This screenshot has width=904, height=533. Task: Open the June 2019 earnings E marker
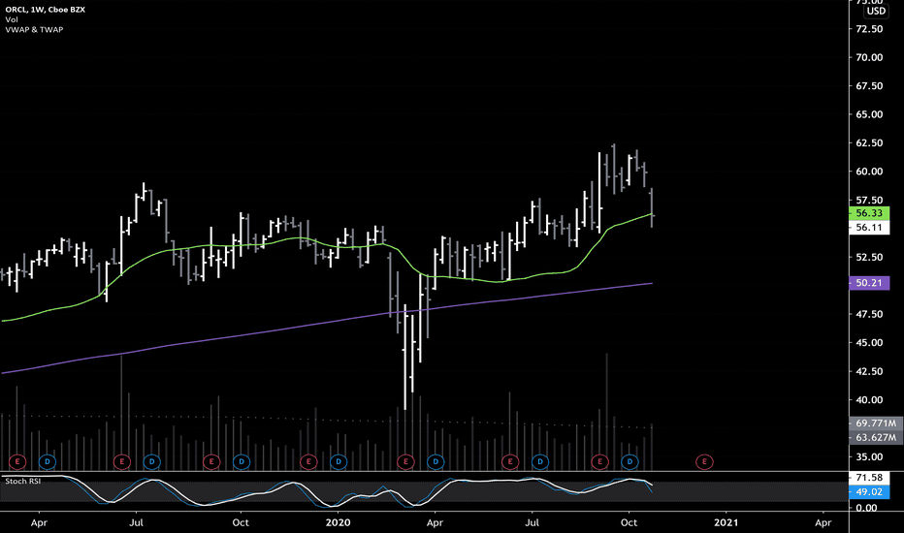coord(121,461)
